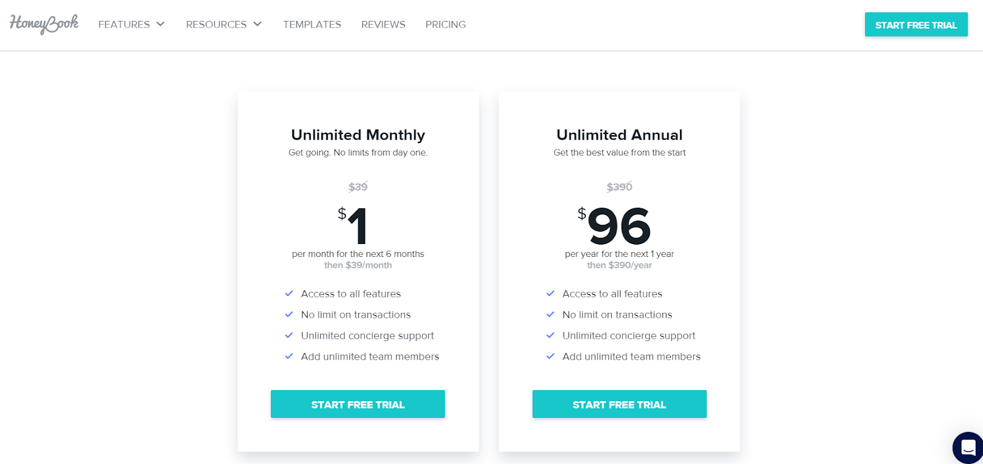
Task: Click the HoneyBook logo
Action: tap(44, 24)
